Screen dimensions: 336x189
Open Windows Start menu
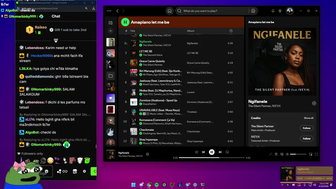click(x=134, y=185)
